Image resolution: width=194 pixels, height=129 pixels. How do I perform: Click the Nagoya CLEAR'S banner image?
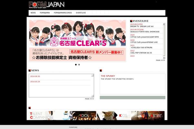pyautogui.click(x=78, y=41)
